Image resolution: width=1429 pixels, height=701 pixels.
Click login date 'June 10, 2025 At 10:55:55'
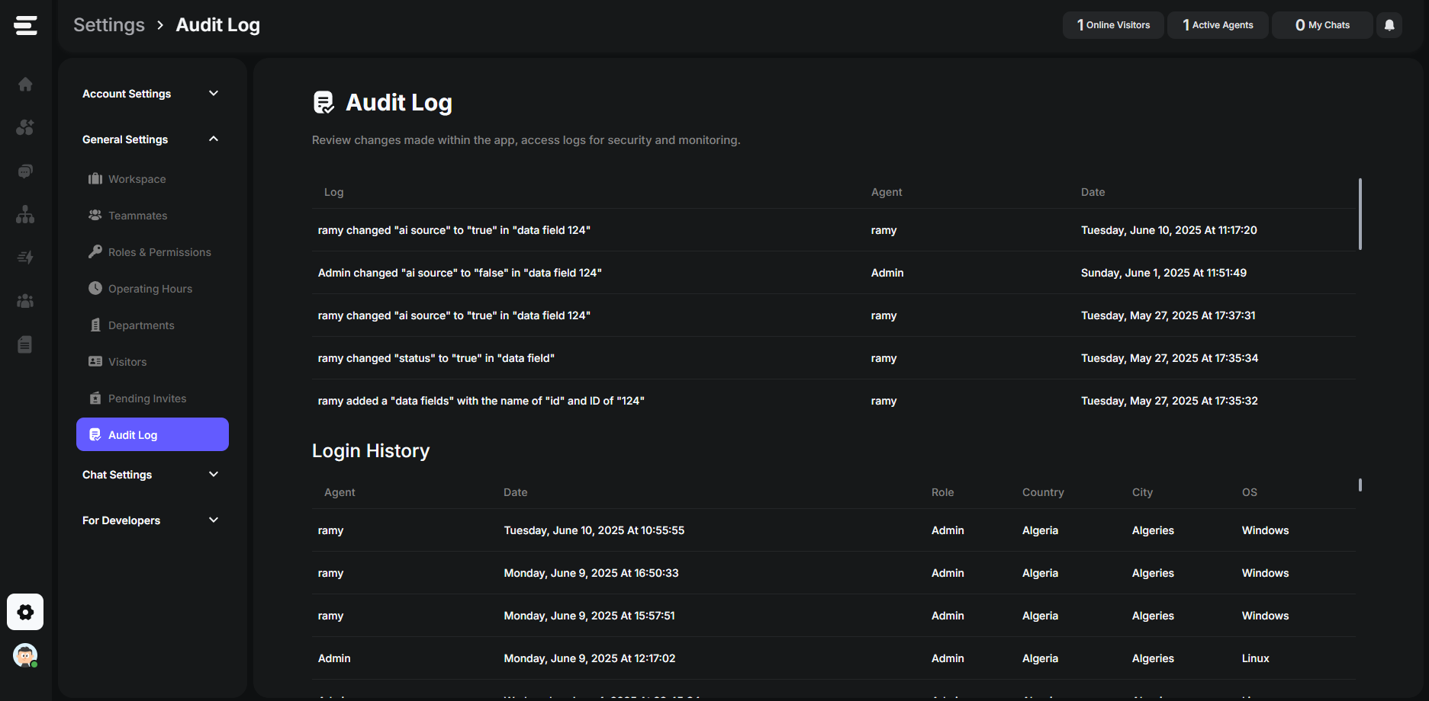(594, 530)
